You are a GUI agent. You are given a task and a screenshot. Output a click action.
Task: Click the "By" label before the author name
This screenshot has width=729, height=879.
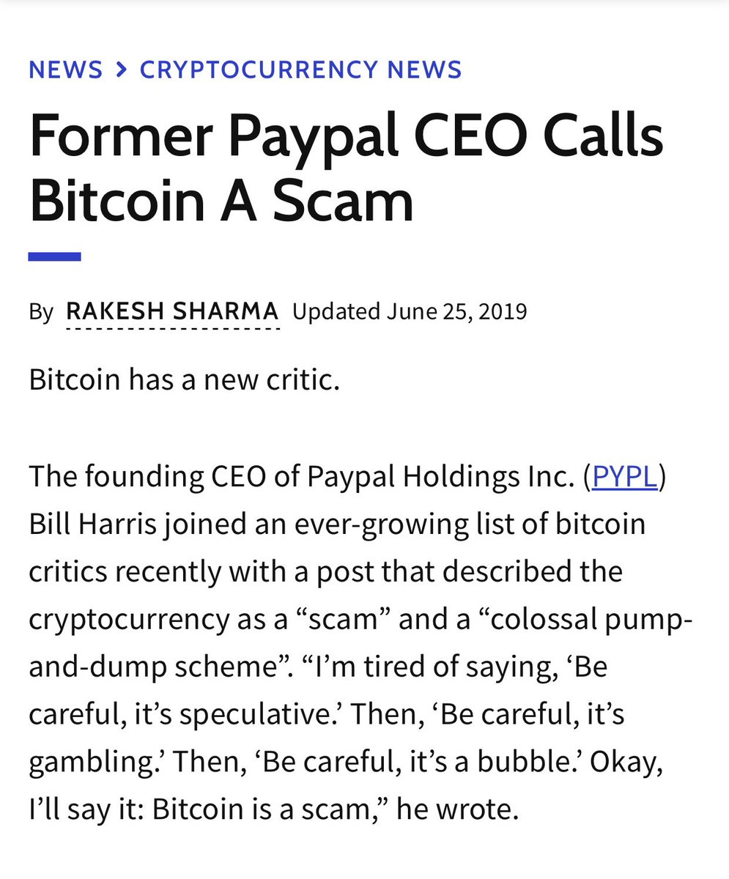pyautogui.click(x=41, y=312)
